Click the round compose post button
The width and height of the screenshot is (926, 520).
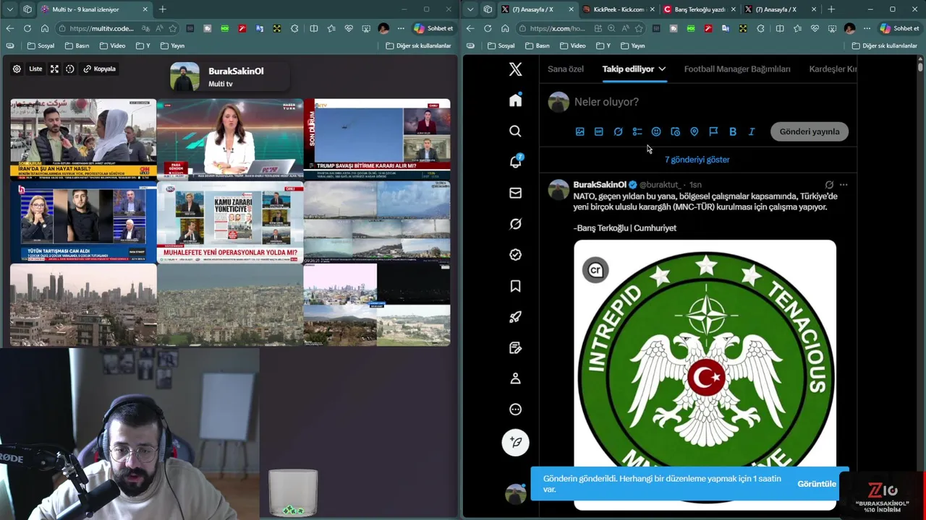pyautogui.click(x=515, y=442)
